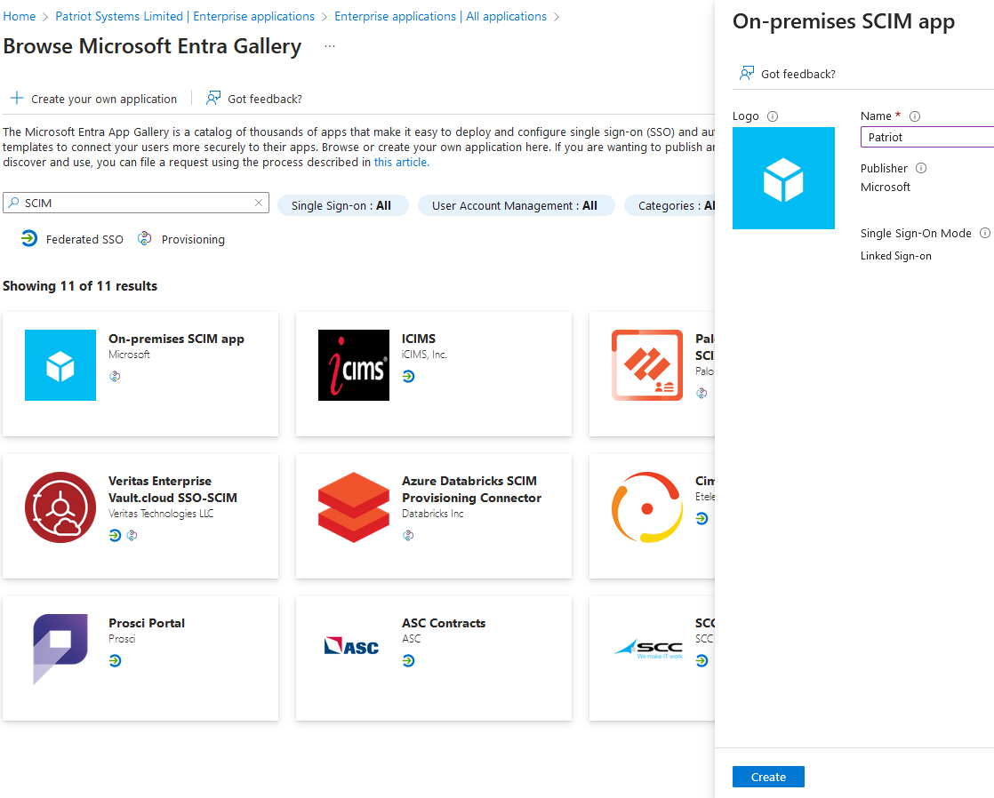Open Veritas Enterprise Vault.cloud SSO-SCIM title

coord(172,490)
